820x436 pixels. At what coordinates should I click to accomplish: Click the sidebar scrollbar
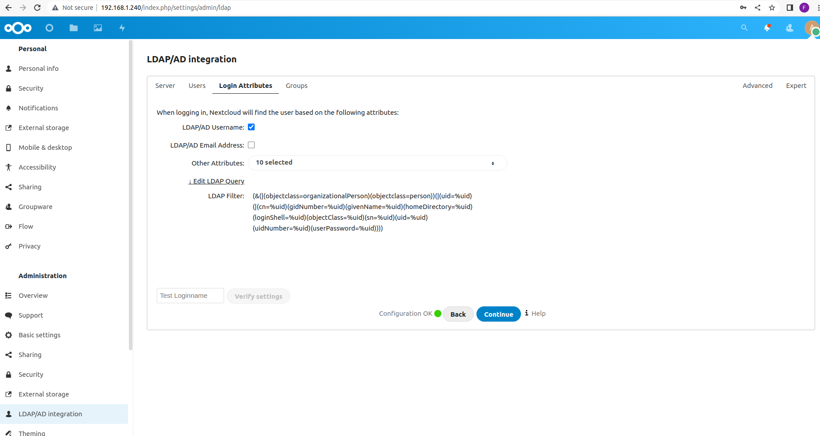pyautogui.click(x=131, y=195)
